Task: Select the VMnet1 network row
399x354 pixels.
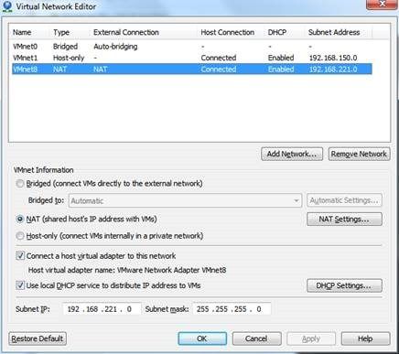Action: [192, 58]
